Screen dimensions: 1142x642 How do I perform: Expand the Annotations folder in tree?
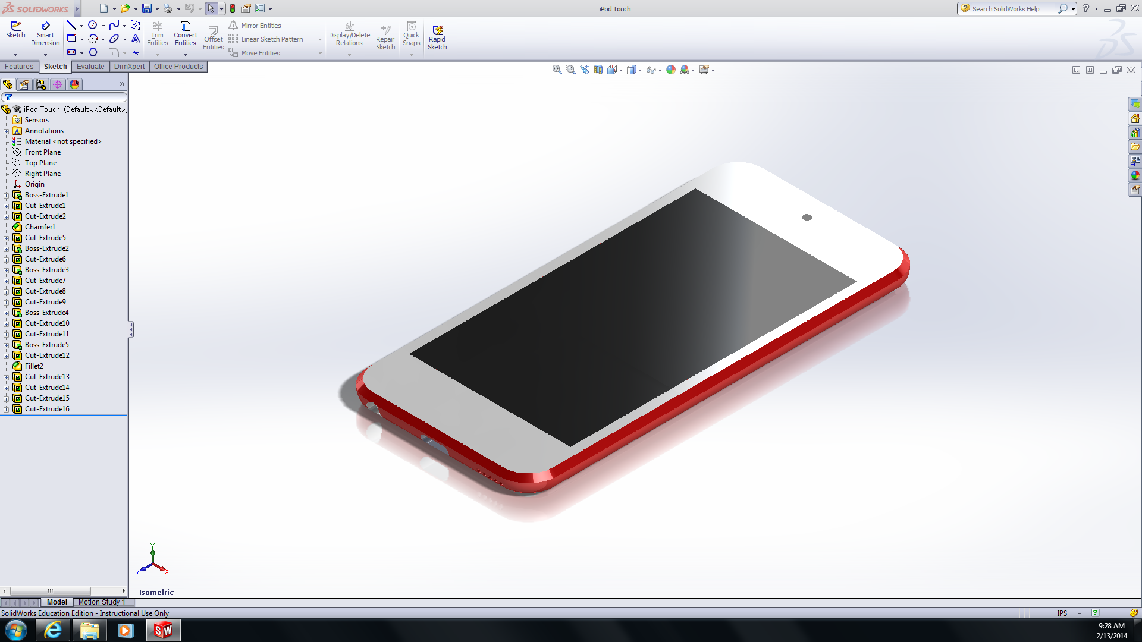(x=7, y=131)
